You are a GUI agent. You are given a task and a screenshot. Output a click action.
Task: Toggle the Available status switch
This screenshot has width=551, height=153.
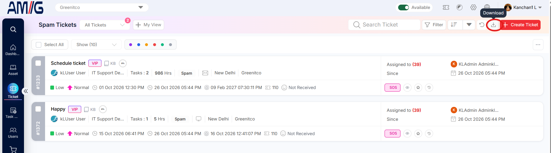pos(403,7)
